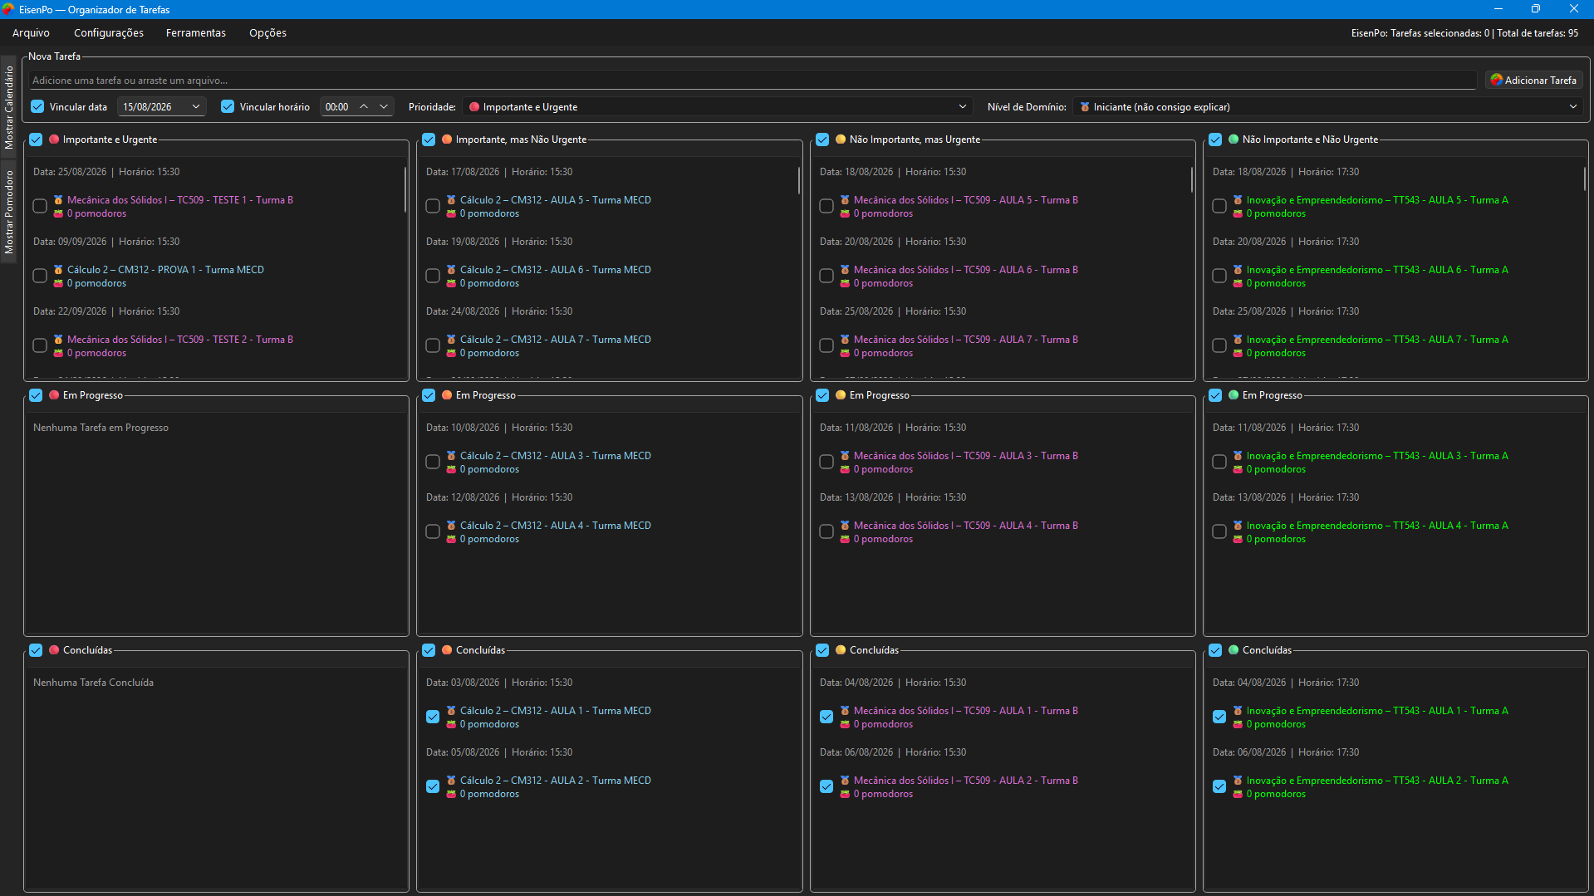Image resolution: width=1594 pixels, height=896 pixels.
Task: Check the Cálculo 2 AULA 5 task checkbox
Action: (x=433, y=206)
